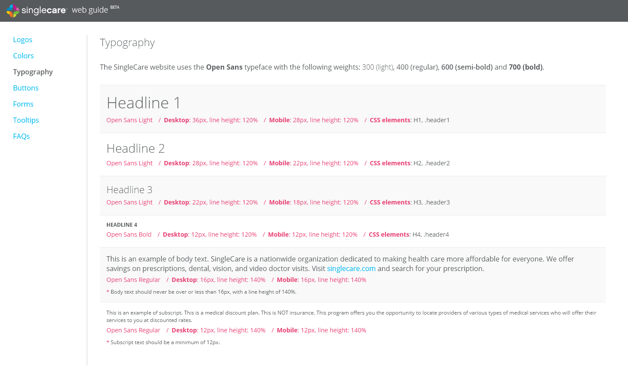Click the 'Open Sans Bold' label
This screenshot has height=382, width=628.
coord(129,235)
